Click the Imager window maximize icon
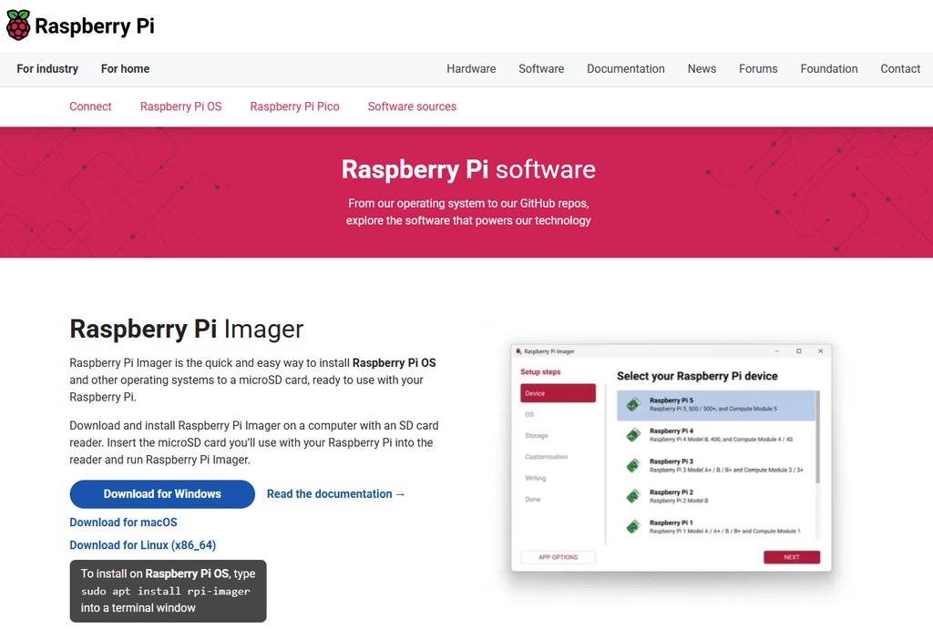The width and height of the screenshot is (933, 629). tap(798, 351)
